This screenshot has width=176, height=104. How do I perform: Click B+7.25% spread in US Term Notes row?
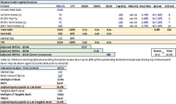[157, 15]
